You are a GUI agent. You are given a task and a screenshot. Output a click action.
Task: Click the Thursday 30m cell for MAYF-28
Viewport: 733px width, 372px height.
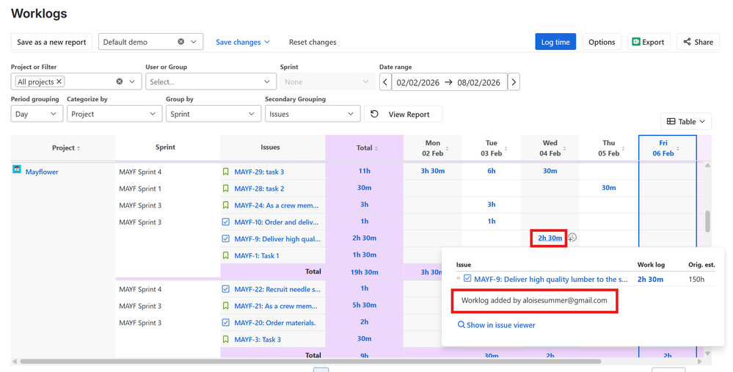(609, 188)
